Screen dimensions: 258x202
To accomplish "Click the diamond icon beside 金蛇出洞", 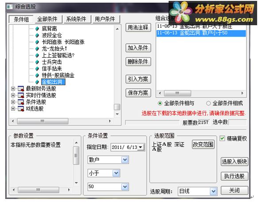I will coord(37,82).
